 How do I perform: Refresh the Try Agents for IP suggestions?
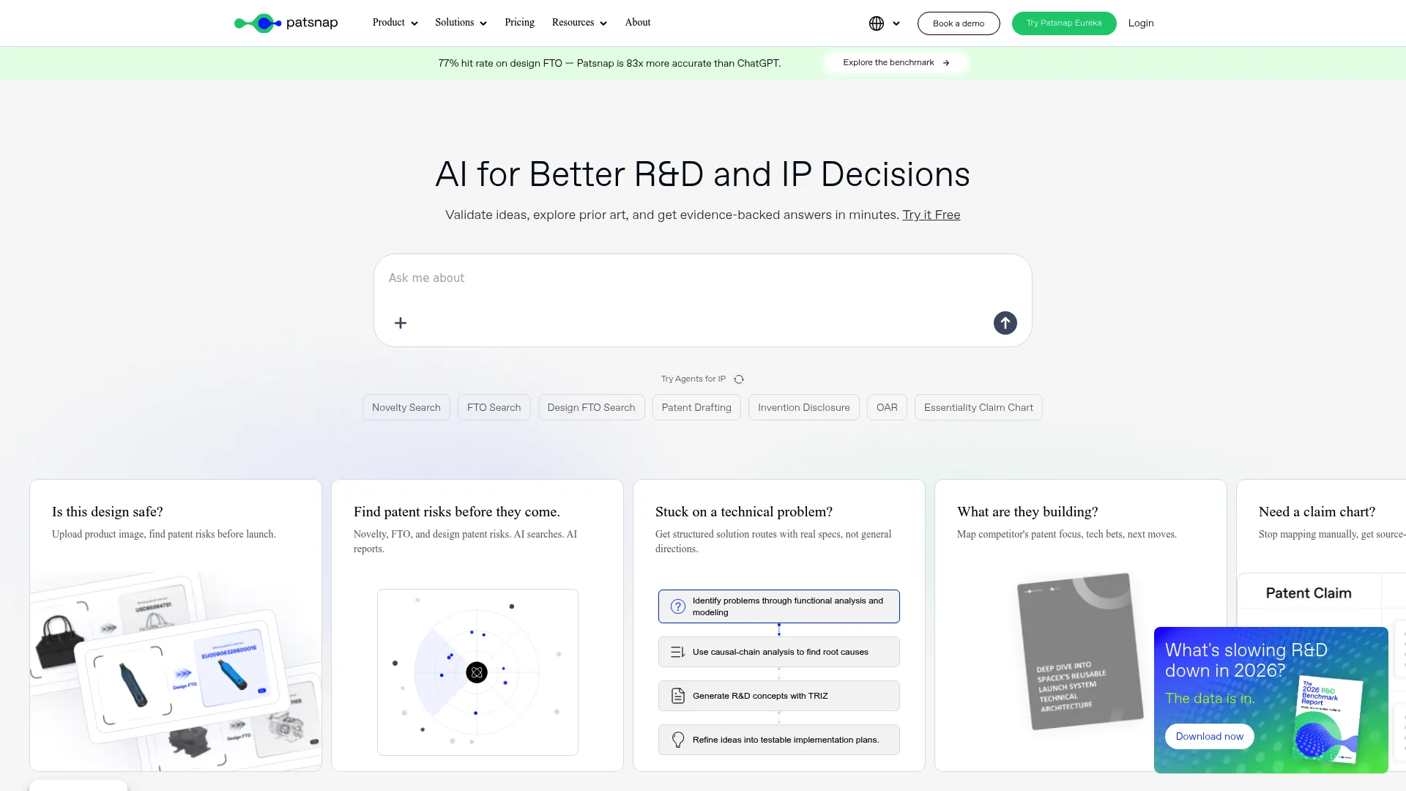coord(739,379)
